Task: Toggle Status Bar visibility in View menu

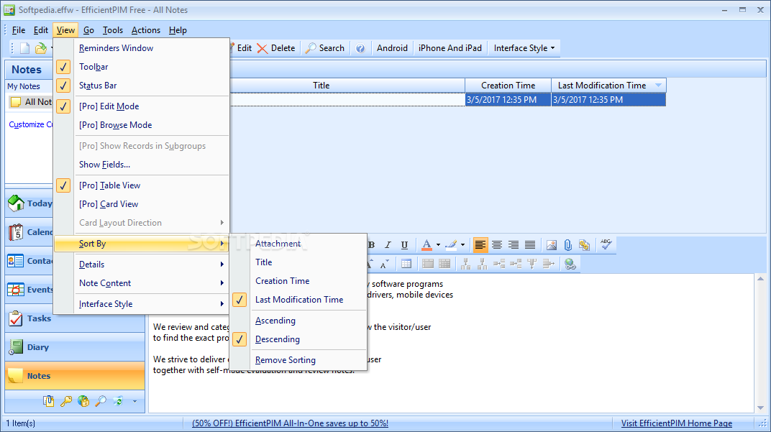Action: (x=142, y=86)
